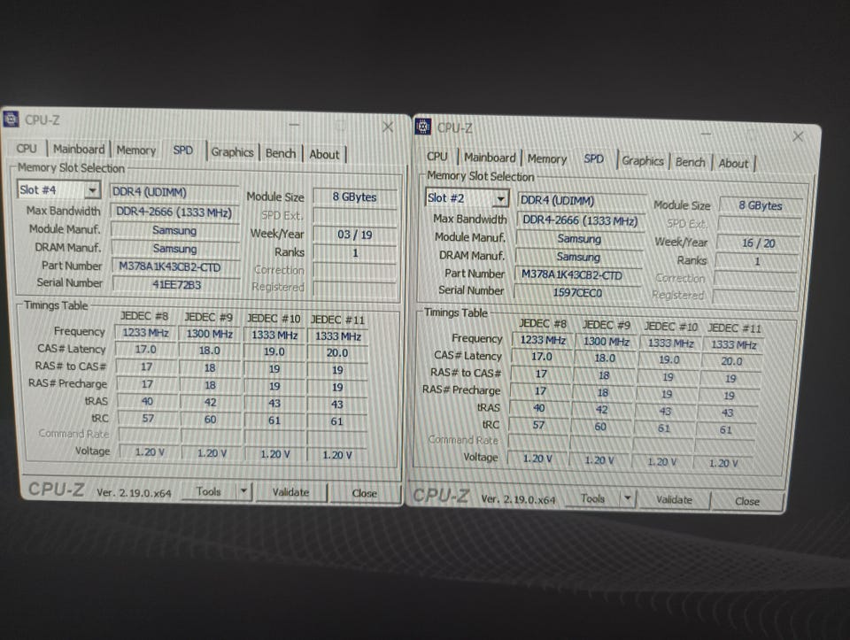Click Max Bandwidth DDR4-2666 field in right window
The image size is (850, 640).
pyautogui.click(x=581, y=220)
